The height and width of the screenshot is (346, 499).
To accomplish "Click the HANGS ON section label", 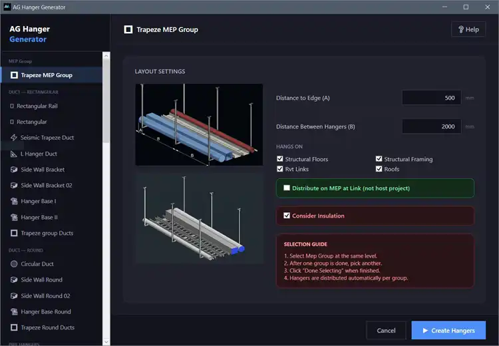I will coord(289,147).
